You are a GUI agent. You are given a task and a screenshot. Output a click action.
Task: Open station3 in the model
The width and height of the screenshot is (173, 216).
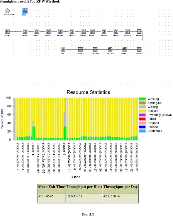point(48,31)
